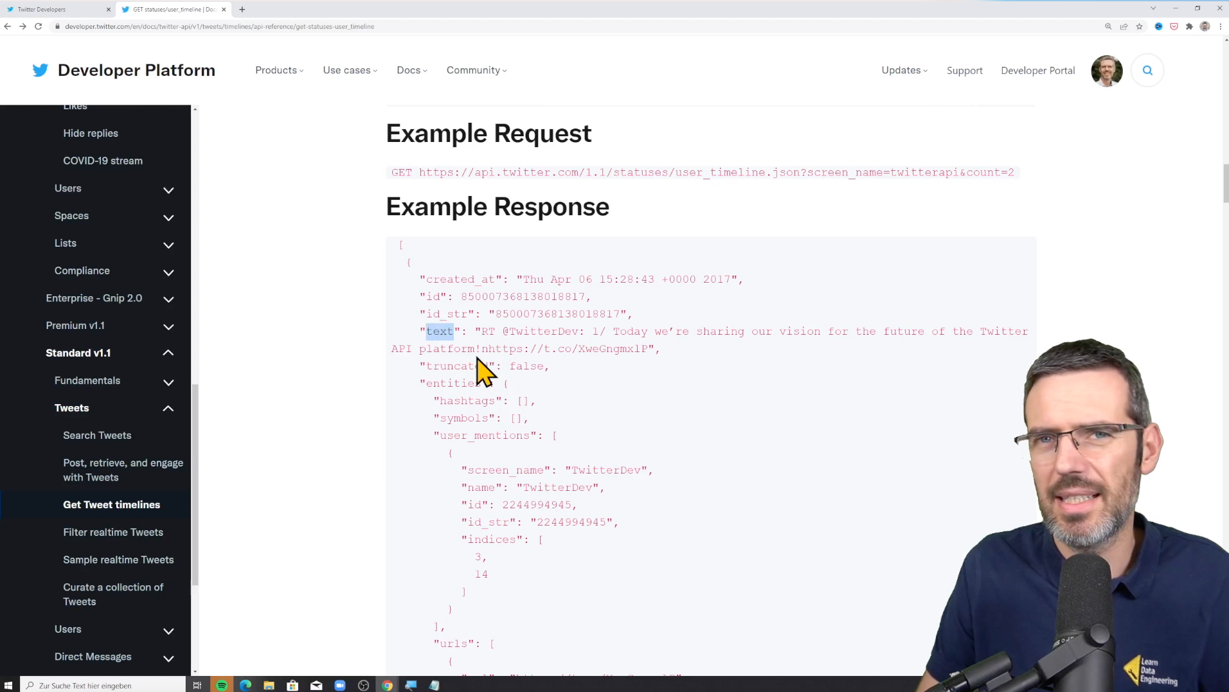Open Hide replies in the sidebar
The height and width of the screenshot is (692, 1229).
pyautogui.click(x=91, y=133)
